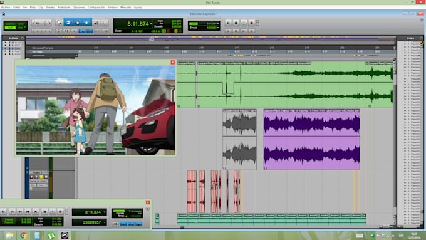Select the Trim tool in edit toolbar
Viewport: 426px width, 240px height.
(x=68, y=23)
